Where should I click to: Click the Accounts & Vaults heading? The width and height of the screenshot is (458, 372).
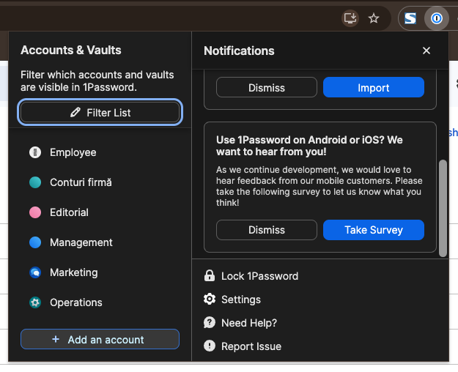pyautogui.click(x=71, y=50)
